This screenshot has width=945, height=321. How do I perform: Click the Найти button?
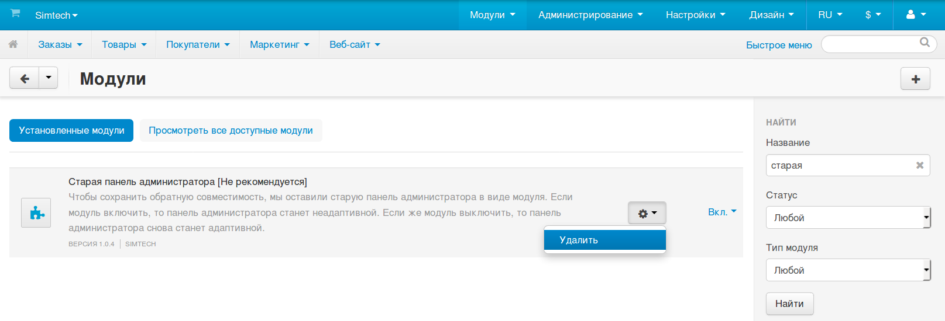coord(789,303)
